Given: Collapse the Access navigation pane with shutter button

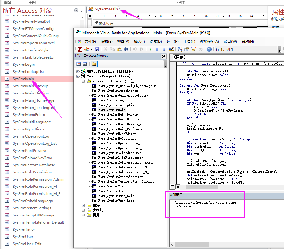Looking at the screenshot, I should click(x=82, y=10).
